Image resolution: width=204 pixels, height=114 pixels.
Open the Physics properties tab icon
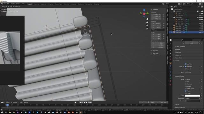pos(170,72)
